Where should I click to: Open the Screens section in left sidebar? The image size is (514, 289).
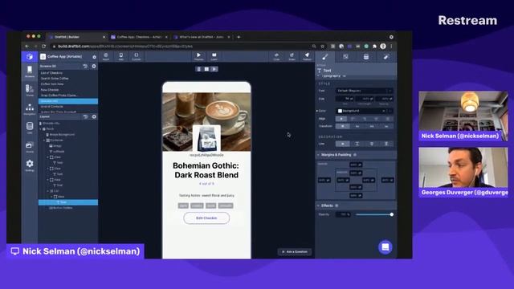click(30, 71)
